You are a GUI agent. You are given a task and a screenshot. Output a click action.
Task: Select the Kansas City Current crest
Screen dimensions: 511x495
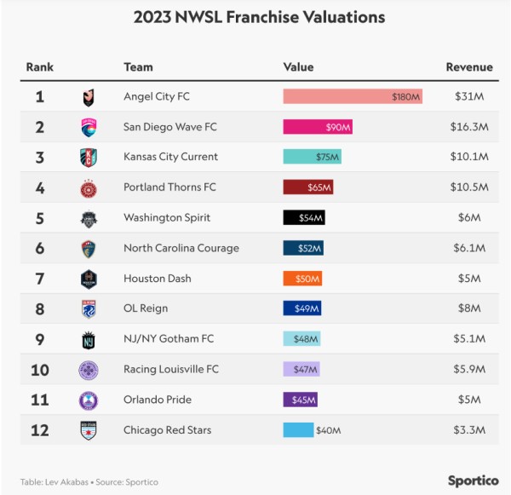point(89,158)
